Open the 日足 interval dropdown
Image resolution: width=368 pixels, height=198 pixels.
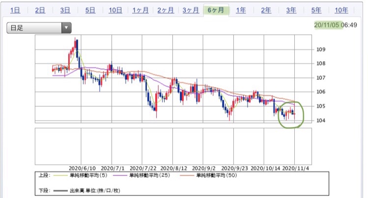39,28
